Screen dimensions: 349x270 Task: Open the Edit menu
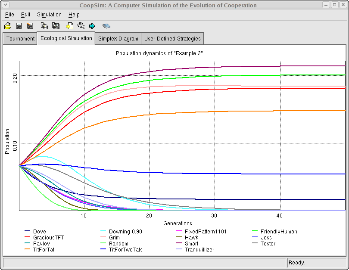point(26,15)
